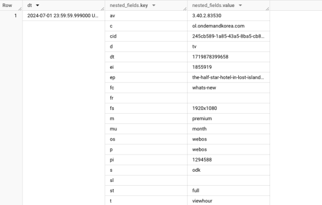Select the pi value 1294588 cell
Viewport: 322px width, 205px height.
tap(229, 159)
